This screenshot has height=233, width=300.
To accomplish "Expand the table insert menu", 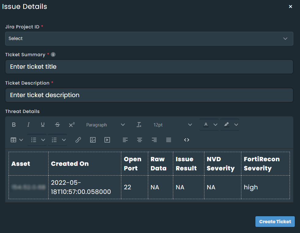I will click(17, 140).
